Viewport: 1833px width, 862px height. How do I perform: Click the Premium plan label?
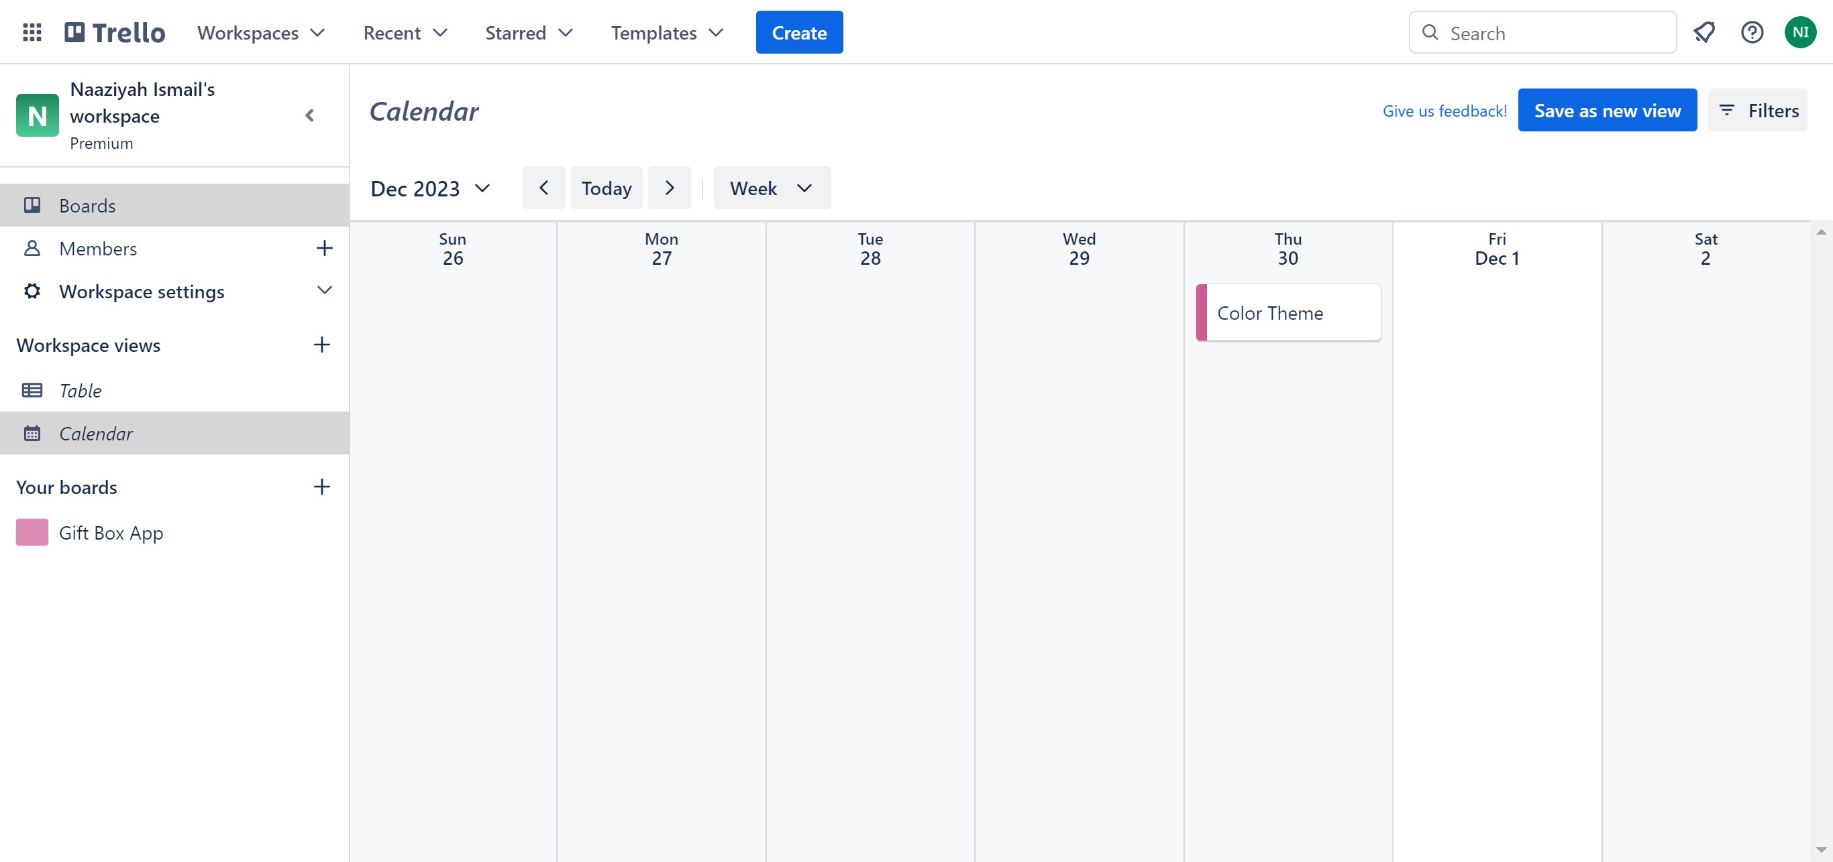(x=101, y=143)
